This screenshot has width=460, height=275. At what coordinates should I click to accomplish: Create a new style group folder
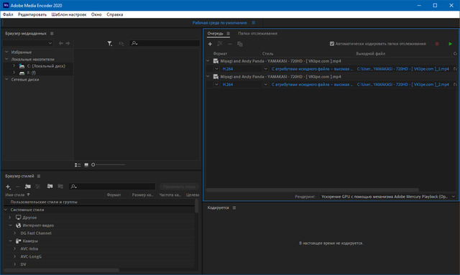[28, 187]
